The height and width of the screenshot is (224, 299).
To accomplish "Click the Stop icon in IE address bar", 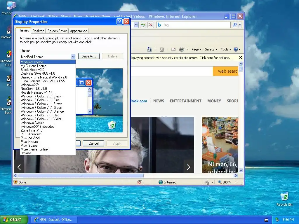I will pos(151,25).
